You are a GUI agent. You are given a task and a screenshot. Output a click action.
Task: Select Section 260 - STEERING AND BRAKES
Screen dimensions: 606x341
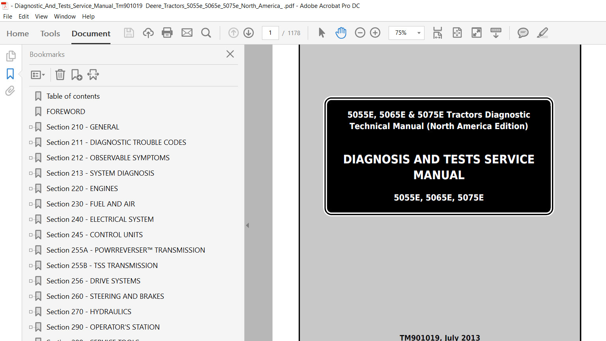tap(105, 296)
